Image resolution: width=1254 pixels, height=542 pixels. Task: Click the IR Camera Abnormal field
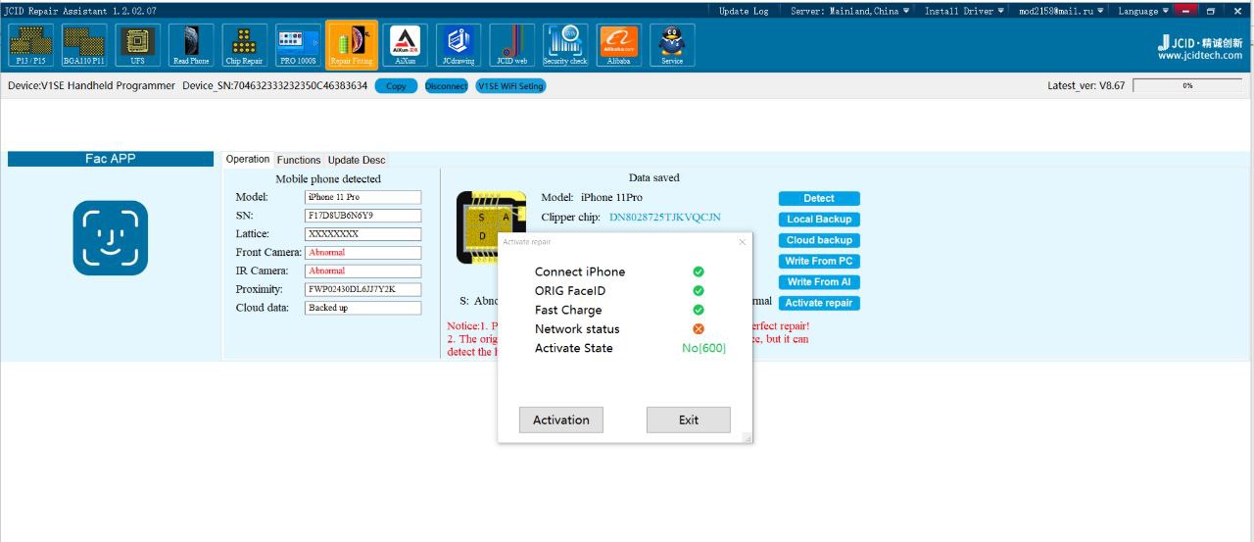click(x=362, y=271)
